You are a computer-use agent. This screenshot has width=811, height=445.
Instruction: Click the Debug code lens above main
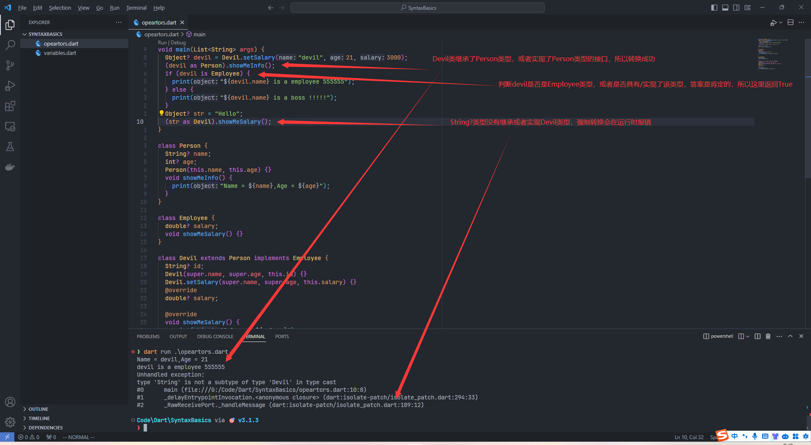(x=178, y=43)
